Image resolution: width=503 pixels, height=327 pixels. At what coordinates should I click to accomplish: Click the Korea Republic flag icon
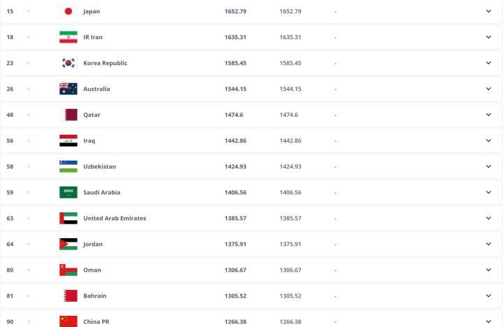(x=68, y=63)
